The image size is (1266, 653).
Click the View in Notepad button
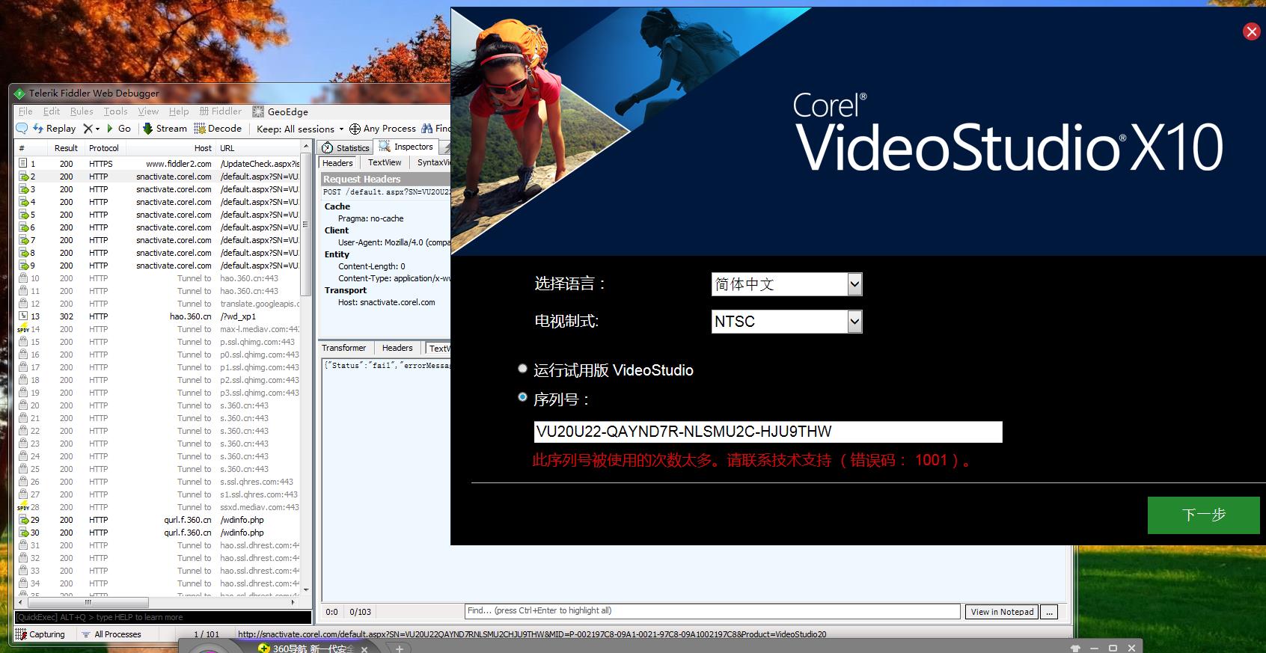(x=1002, y=612)
